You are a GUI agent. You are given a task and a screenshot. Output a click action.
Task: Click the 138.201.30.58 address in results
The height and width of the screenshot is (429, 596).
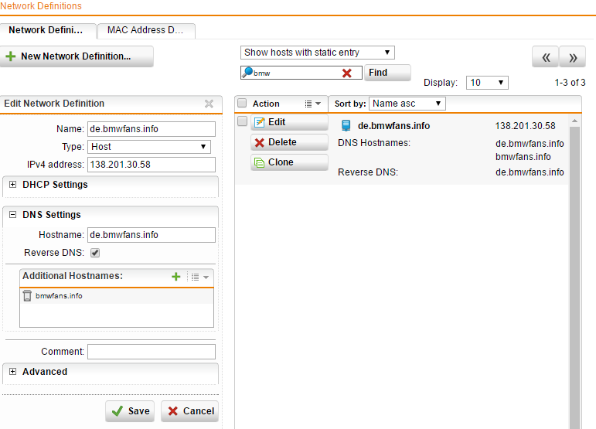(526, 126)
